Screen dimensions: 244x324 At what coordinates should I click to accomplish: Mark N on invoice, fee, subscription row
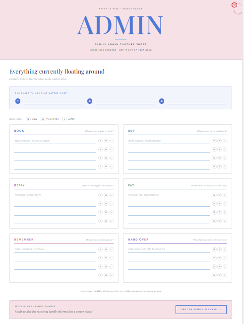(x=214, y=195)
